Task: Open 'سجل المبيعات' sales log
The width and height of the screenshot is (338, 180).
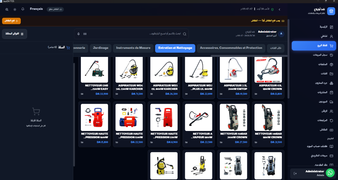Action: tap(314, 55)
